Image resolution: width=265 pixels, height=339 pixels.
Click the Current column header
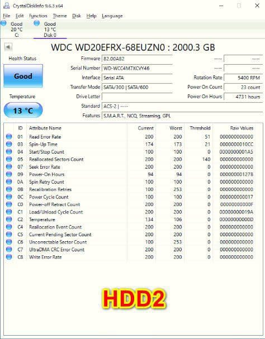pos(146,128)
